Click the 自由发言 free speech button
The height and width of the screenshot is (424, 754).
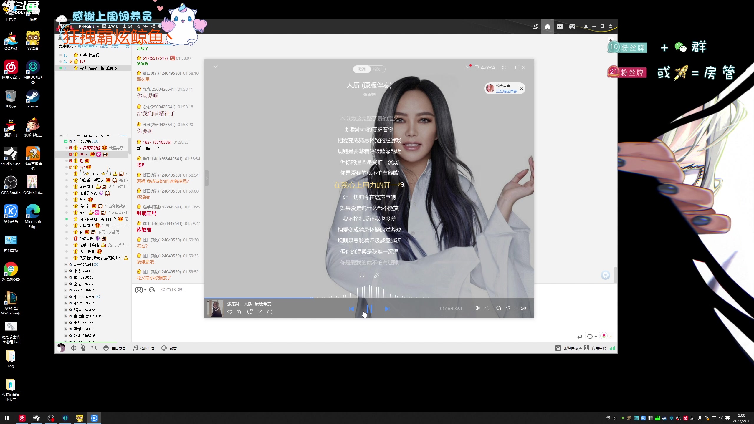(x=115, y=348)
